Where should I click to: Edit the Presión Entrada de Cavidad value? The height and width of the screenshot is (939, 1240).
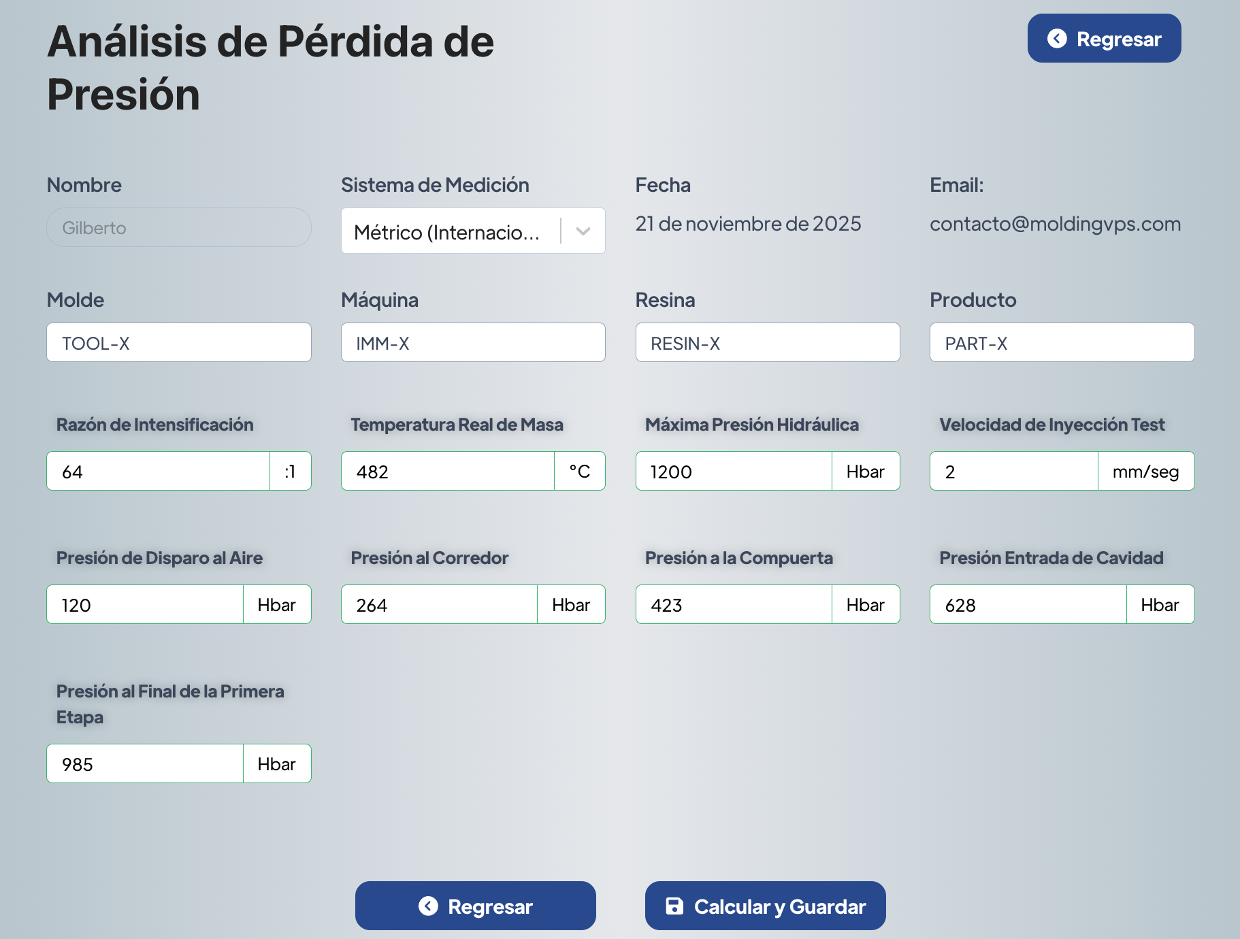coord(1027,605)
